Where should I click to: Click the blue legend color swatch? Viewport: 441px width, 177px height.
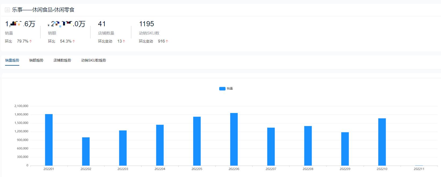click(222, 89)
